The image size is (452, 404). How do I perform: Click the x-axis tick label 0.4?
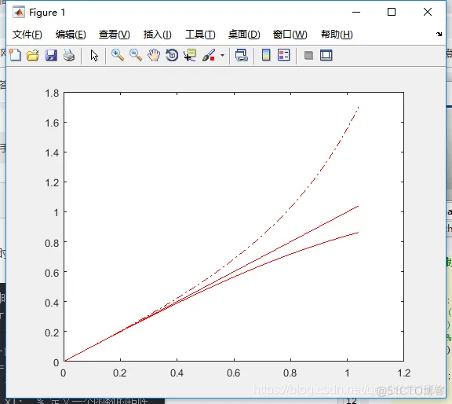tap(177, 373)
